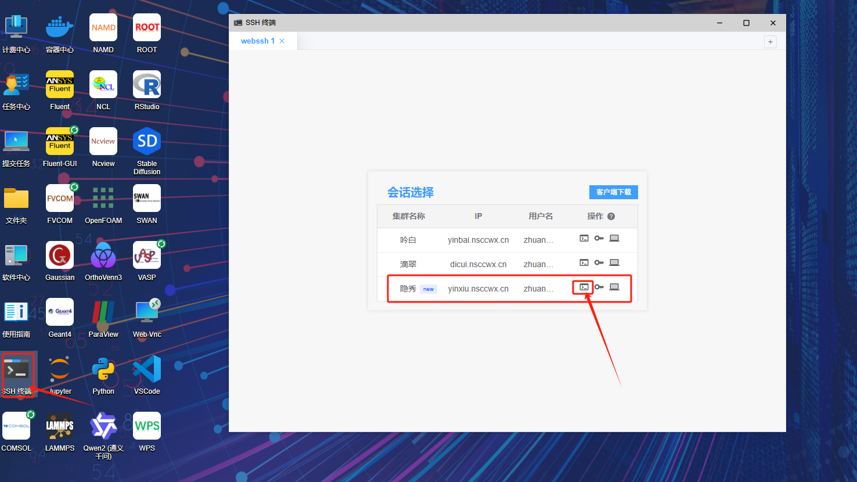Open ParaView application icon

pos(103,312)
